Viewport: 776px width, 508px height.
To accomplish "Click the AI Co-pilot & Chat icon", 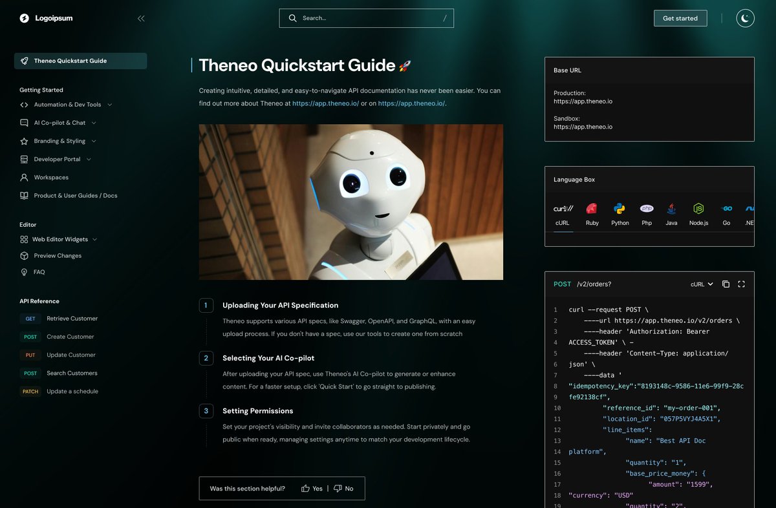I will coord(24,123).
